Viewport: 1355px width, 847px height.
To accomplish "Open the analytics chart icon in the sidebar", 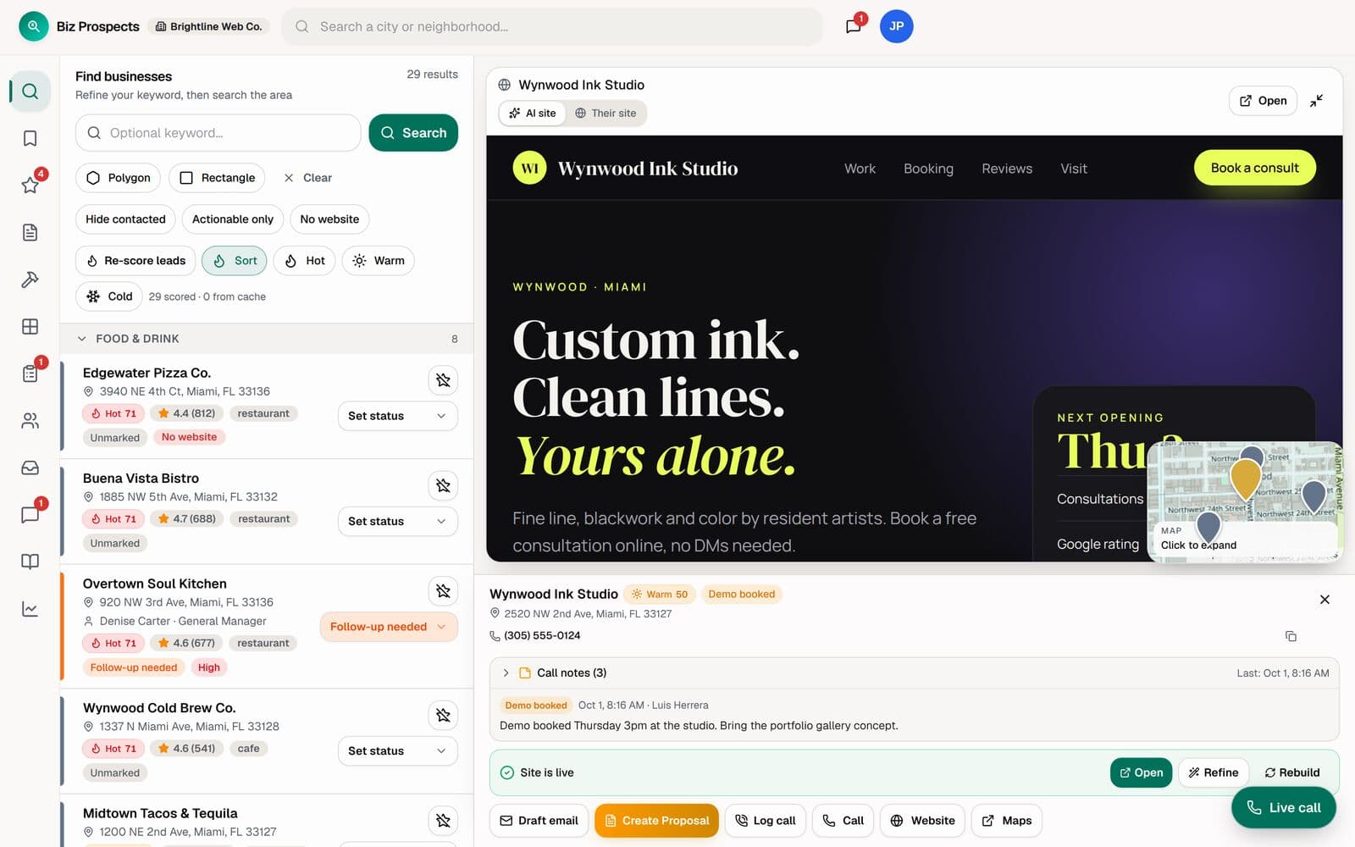I will (x=30, y=609).
